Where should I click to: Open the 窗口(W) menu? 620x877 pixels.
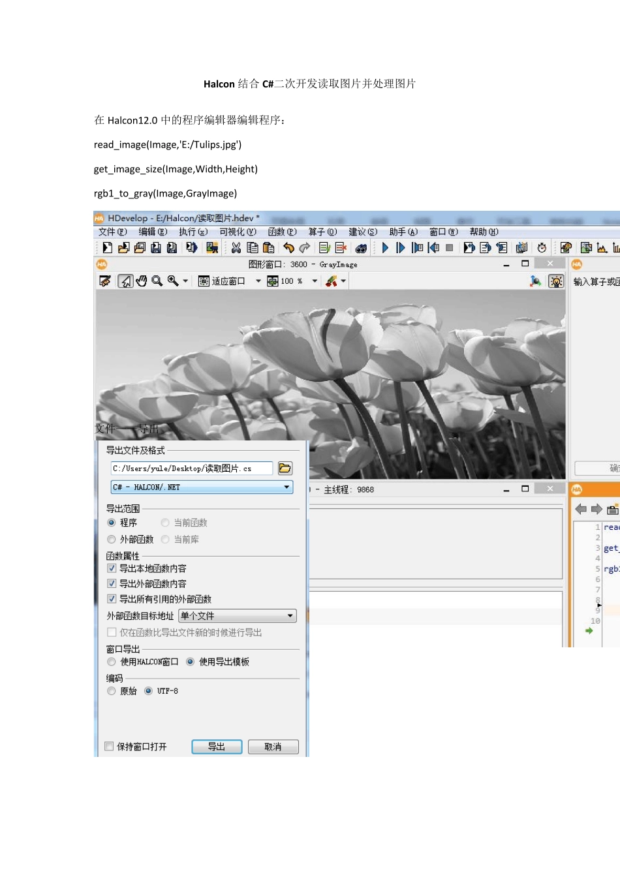[x=444, y=232]
